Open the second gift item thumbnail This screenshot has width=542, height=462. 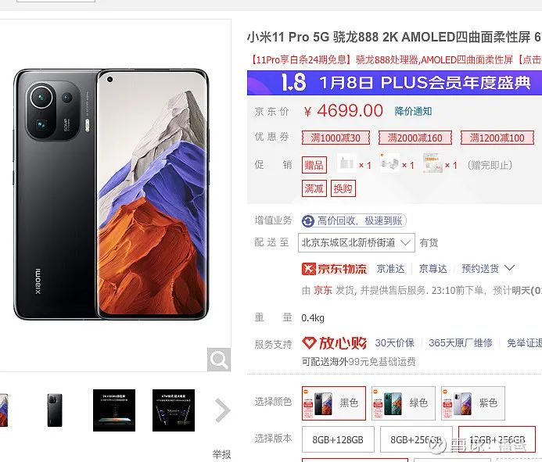[389, 164]
